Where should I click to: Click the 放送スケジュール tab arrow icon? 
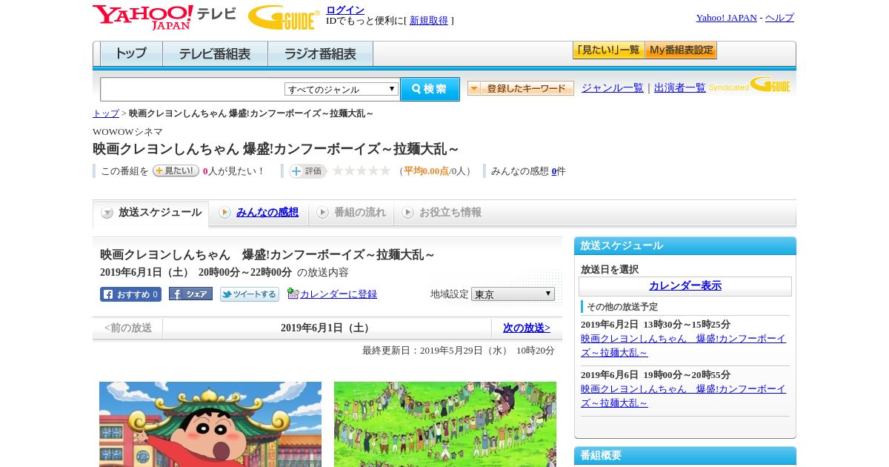pyautogui.click(x=107, y=213)
